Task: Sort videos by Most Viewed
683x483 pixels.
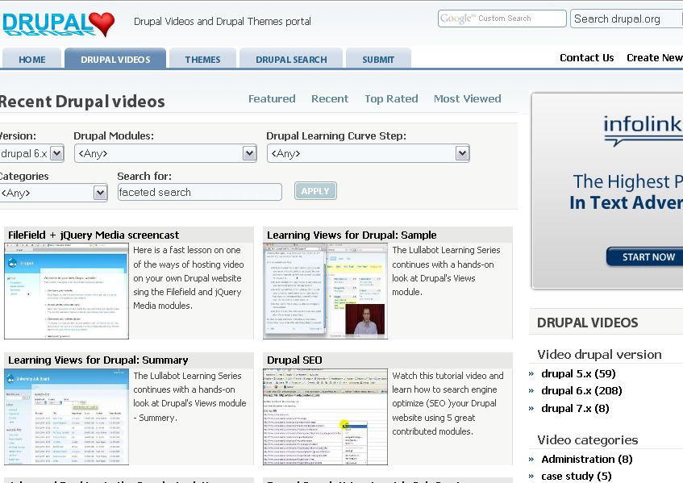Action: click(x=468, y=99)
